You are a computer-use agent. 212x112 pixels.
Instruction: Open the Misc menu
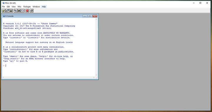pos(19,6)
